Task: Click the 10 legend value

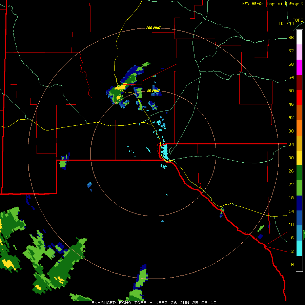Action: (291, 224)
